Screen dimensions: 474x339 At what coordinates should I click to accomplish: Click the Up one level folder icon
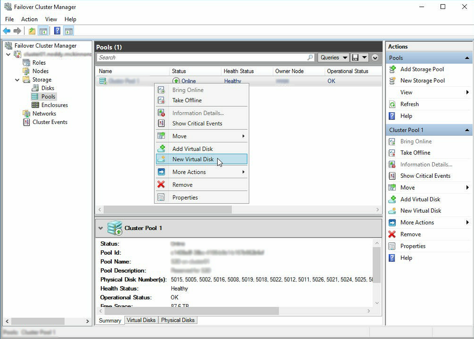point(32,31)
